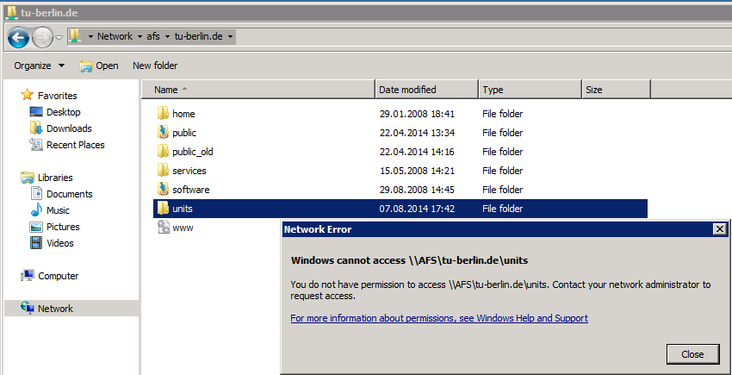The height and width of the screenshot is (375, 732).
Task: Click the Pictures icon in Libraries
Action: click(x=36, y=227)
